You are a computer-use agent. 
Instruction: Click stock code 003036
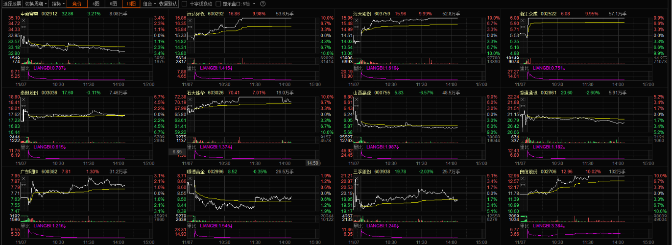coord(49,93)
